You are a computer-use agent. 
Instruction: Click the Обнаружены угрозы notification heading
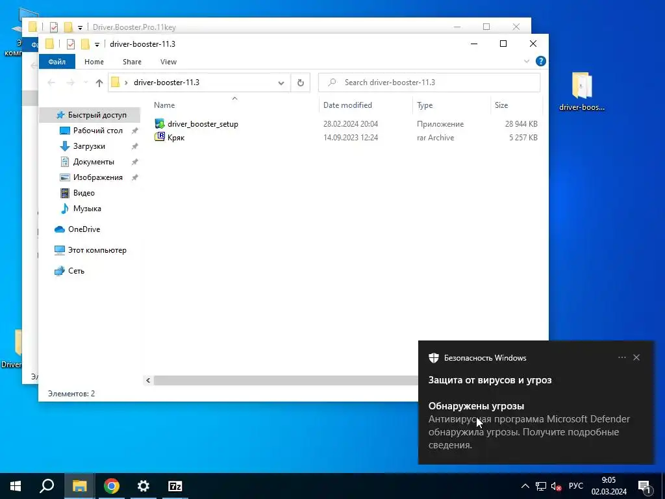click(x=476, y=406)
